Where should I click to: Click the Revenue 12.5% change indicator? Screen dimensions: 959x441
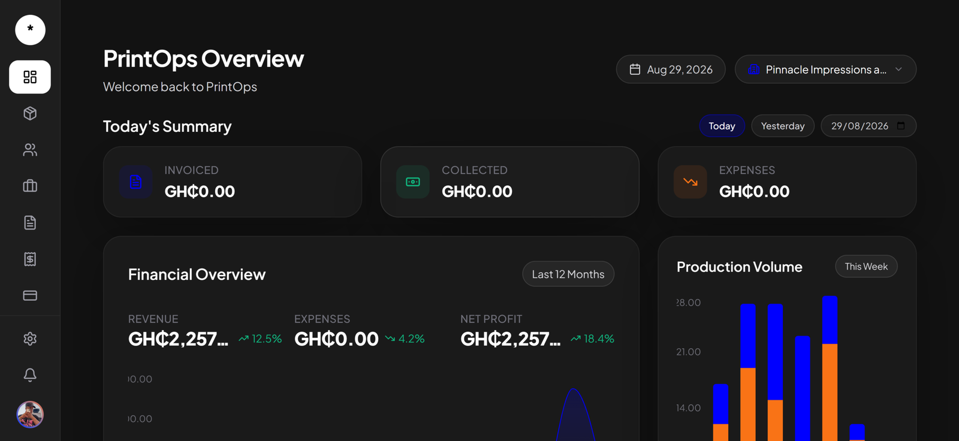pyautogui.click(x=260, y=339)
